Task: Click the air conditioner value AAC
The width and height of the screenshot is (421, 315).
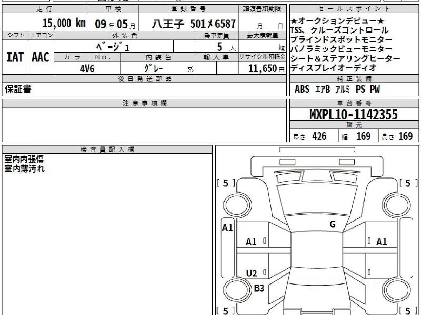Action: pos(41,57)
